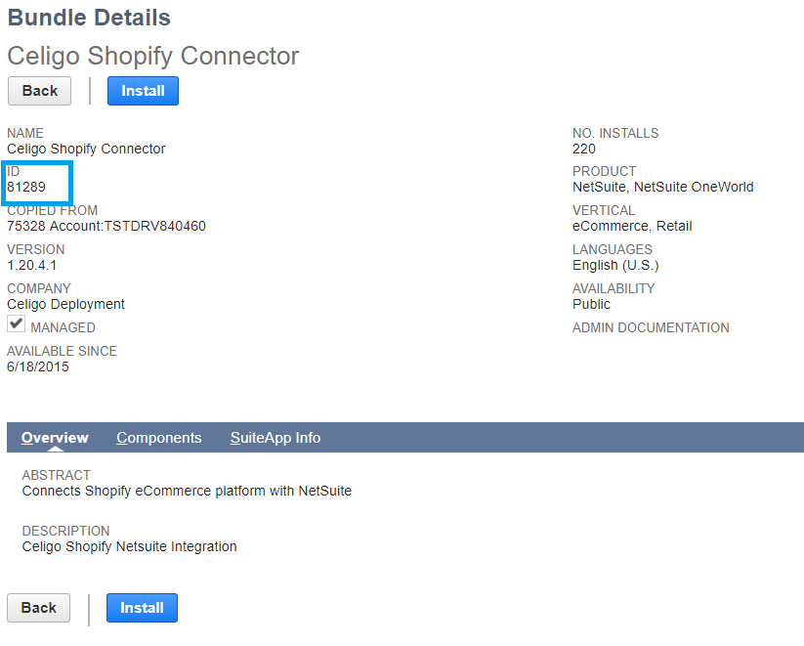The width and height of the screenshot is (804, 646).
Task: Click the installs count 220
Action: pos(584,149)
